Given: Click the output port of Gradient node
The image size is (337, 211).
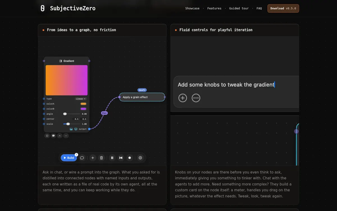Looking at the screenshot, I should (x=89, y=129).
